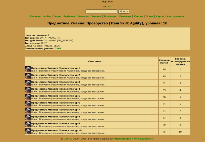Click the skill icon for Проворство ур.7
This screenshot has width=205, height=142.
pyautogui.click(x=28, y=111)
